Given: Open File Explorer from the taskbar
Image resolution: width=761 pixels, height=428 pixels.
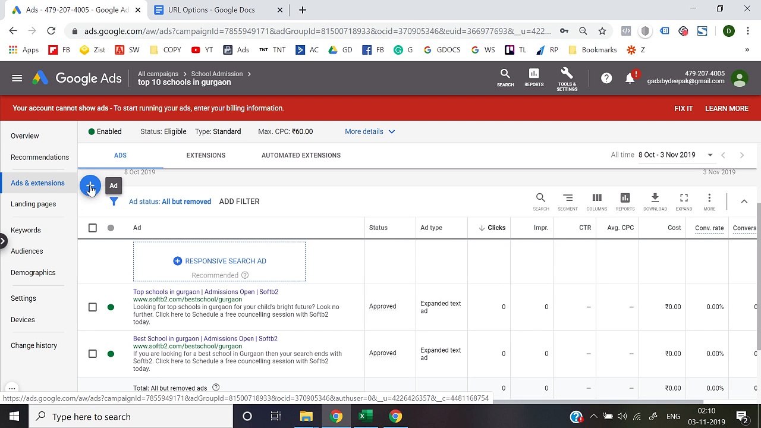Looking at the screenshot, I should (306, 417).
